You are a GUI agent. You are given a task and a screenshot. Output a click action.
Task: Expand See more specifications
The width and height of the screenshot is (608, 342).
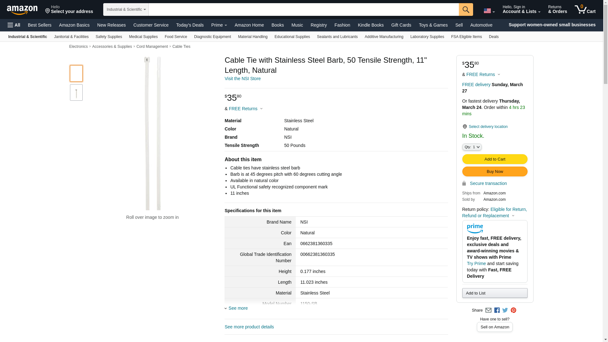tap(236, 308)
